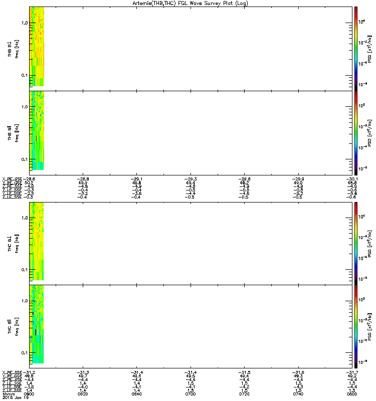Click the '1.0' frequency tick of the top THB panel
This screenshot has width=376, height=401.
(x=25, y=23)
